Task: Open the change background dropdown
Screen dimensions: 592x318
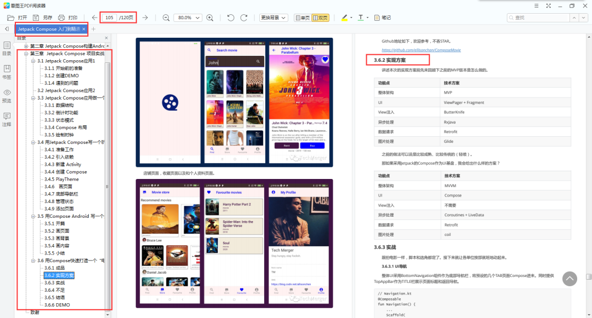Action: (x=274, y=18)
